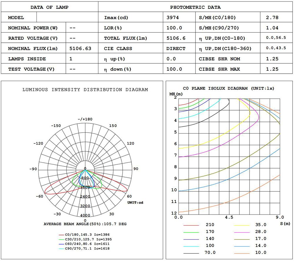Viewport: 294px width, 261px height.
Task: Click the AVERAGE BEAM ANGLE text
Action: click(x=85, y=224)
